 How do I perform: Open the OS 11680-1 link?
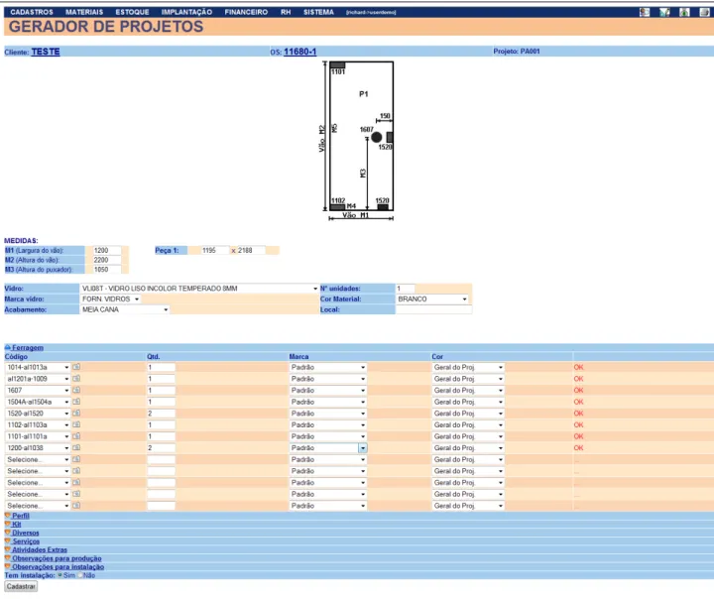pos(299,52)
